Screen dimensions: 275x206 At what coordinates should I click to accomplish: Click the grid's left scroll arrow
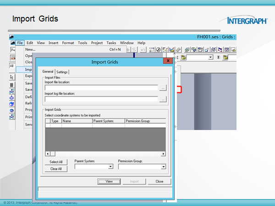tap(48, 154)
